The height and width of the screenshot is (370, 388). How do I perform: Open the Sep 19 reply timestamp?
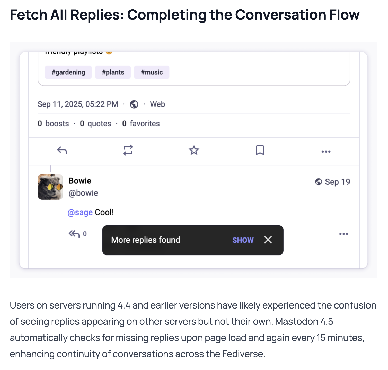point(337,182)
